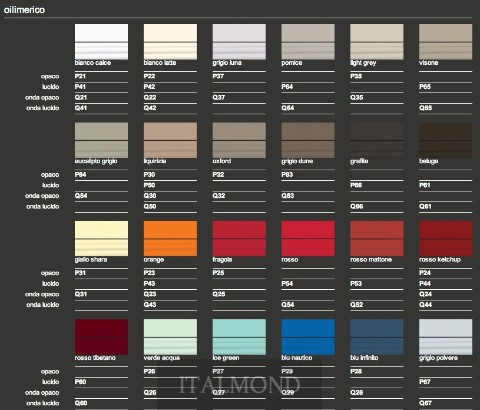Click code P67 under grigio polvere
The image size is (480, 410).
point(425,382)
